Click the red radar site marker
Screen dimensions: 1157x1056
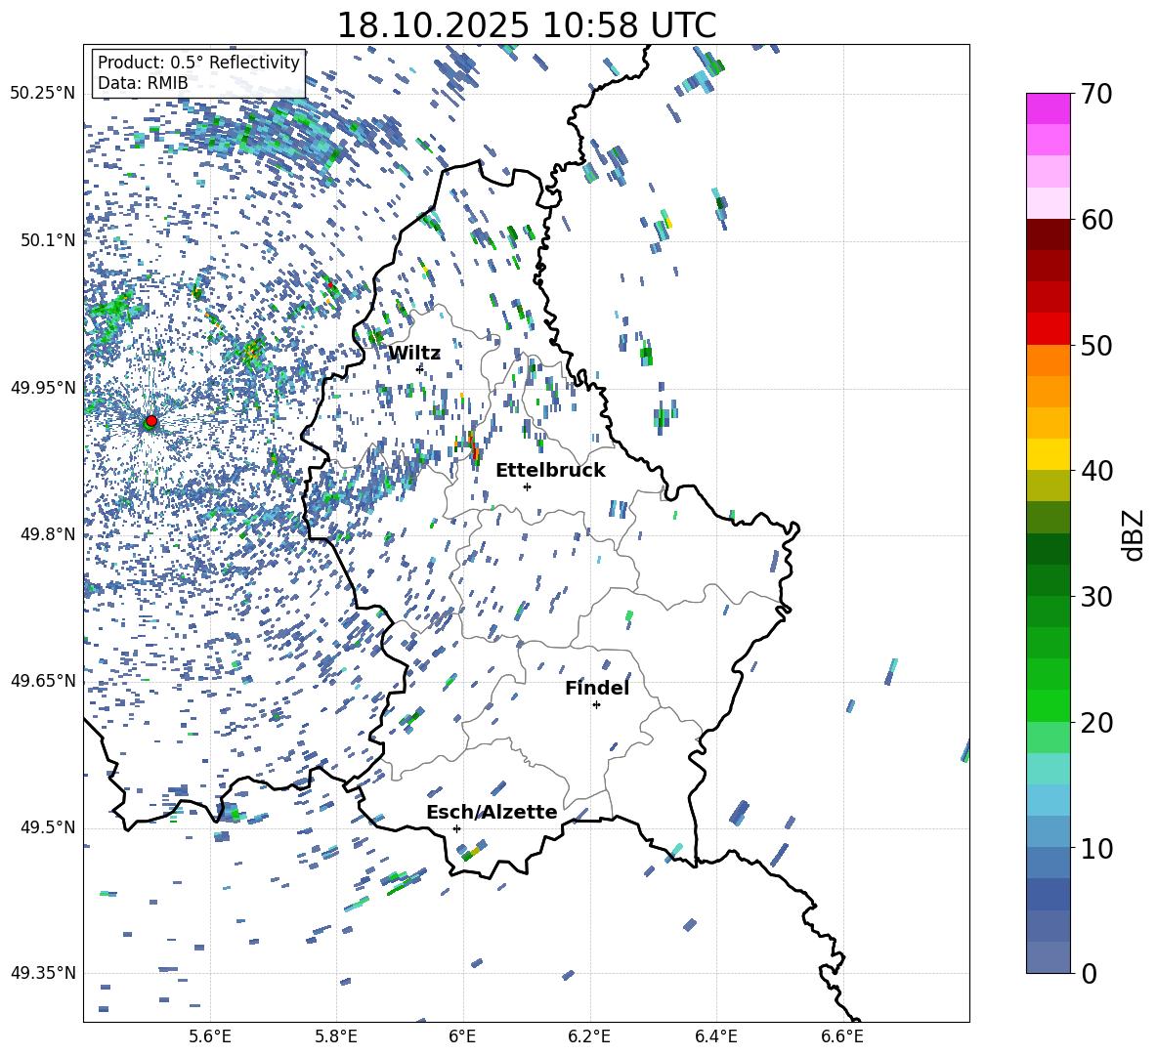[x=150, y=421]
